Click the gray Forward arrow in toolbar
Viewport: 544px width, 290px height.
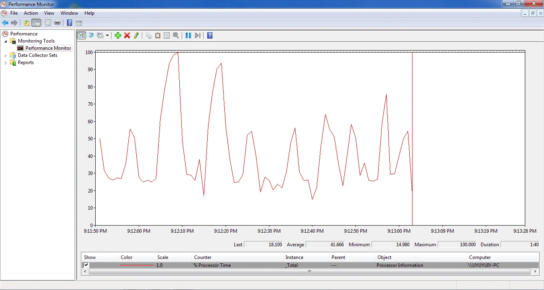click(x=14, y=23)
